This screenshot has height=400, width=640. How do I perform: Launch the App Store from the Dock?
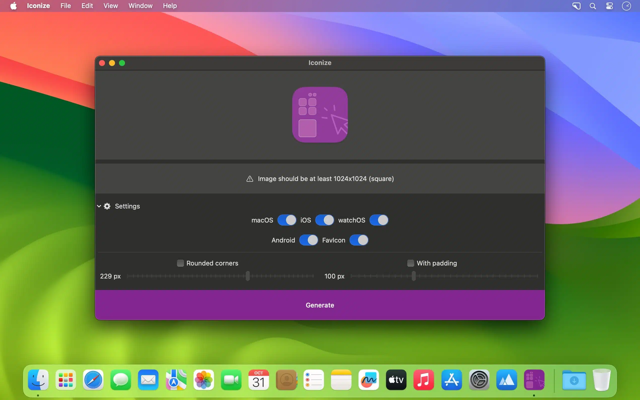(x=451, y=380)
